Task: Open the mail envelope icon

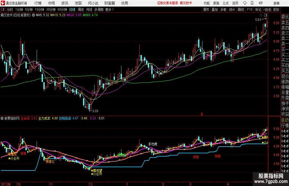Action: tap(261, 3)
